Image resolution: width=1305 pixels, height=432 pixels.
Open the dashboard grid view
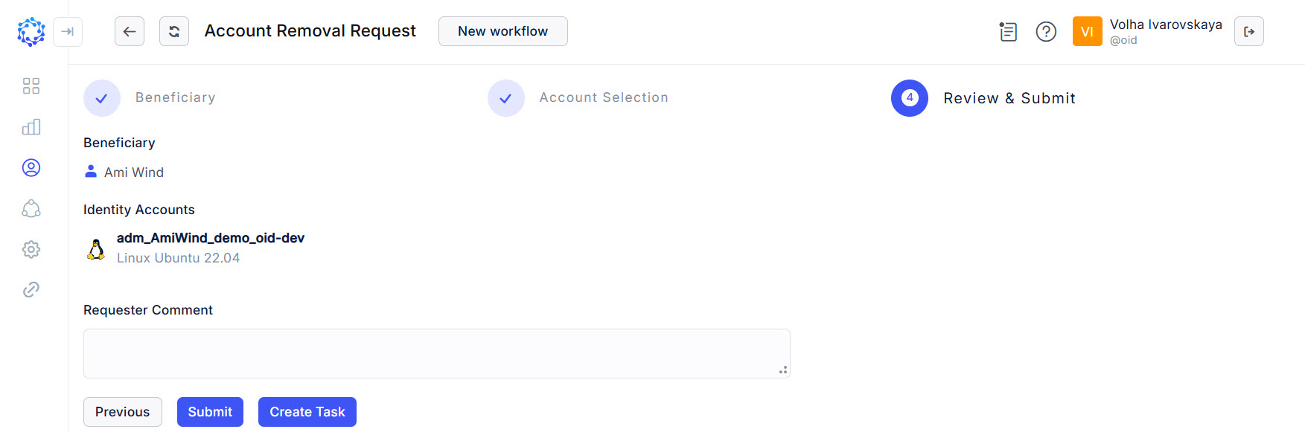click(x=31, y=86)
